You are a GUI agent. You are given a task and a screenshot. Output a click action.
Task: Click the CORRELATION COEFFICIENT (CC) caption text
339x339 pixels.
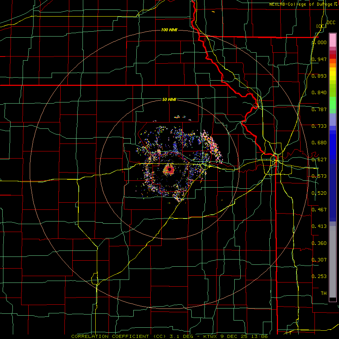pyautogui.click(x=119, y=336)
